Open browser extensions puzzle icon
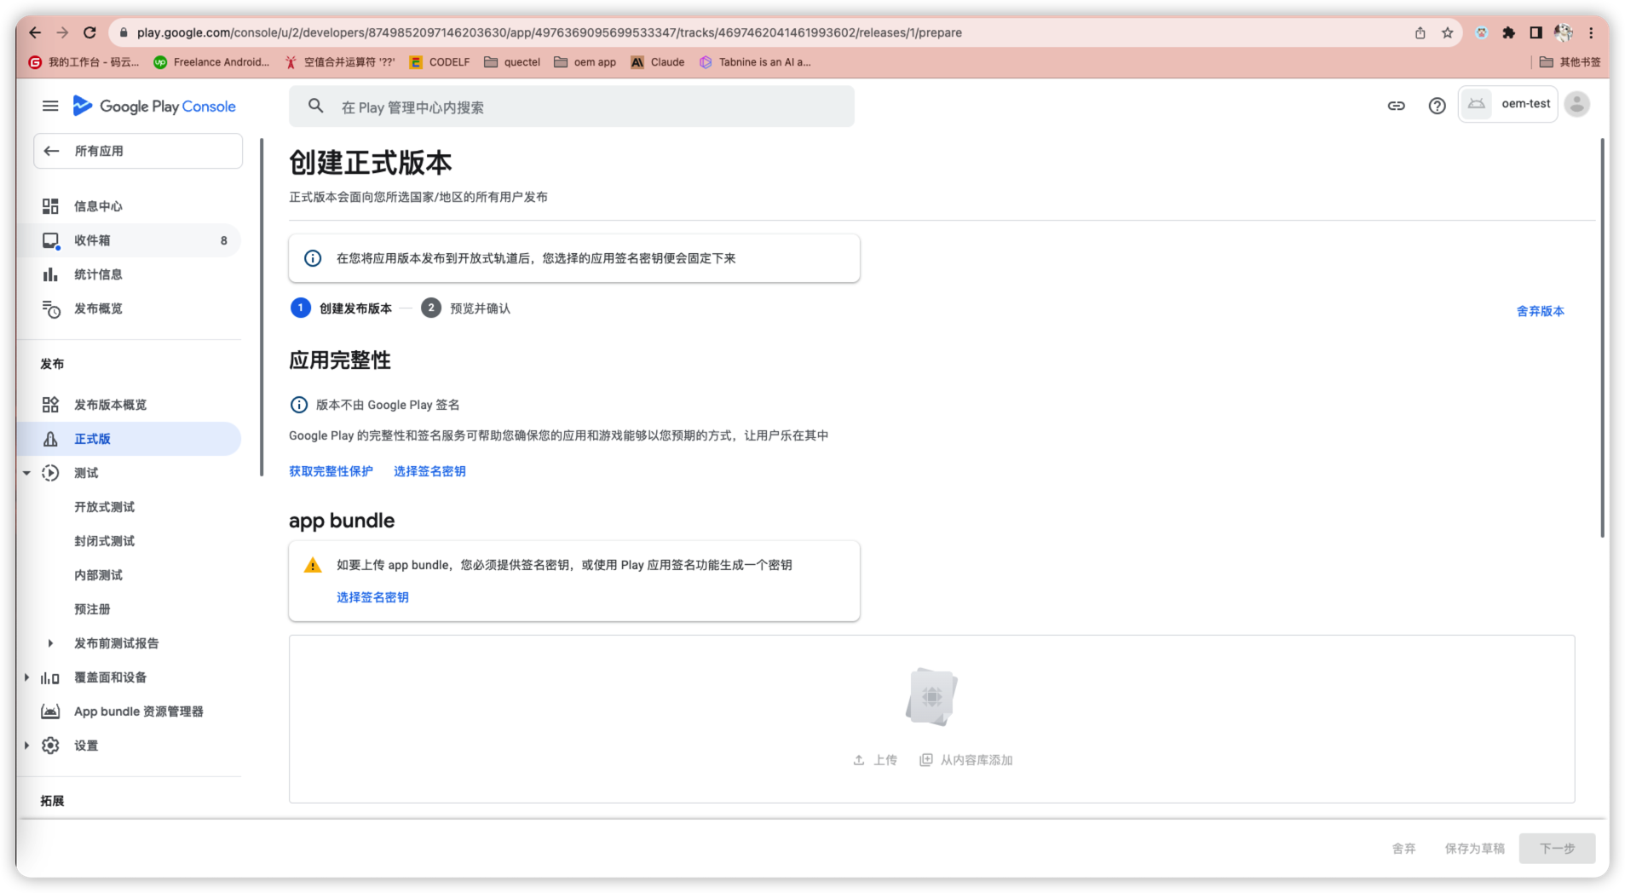This screenshot has height=893, width=1625. 1508,32
